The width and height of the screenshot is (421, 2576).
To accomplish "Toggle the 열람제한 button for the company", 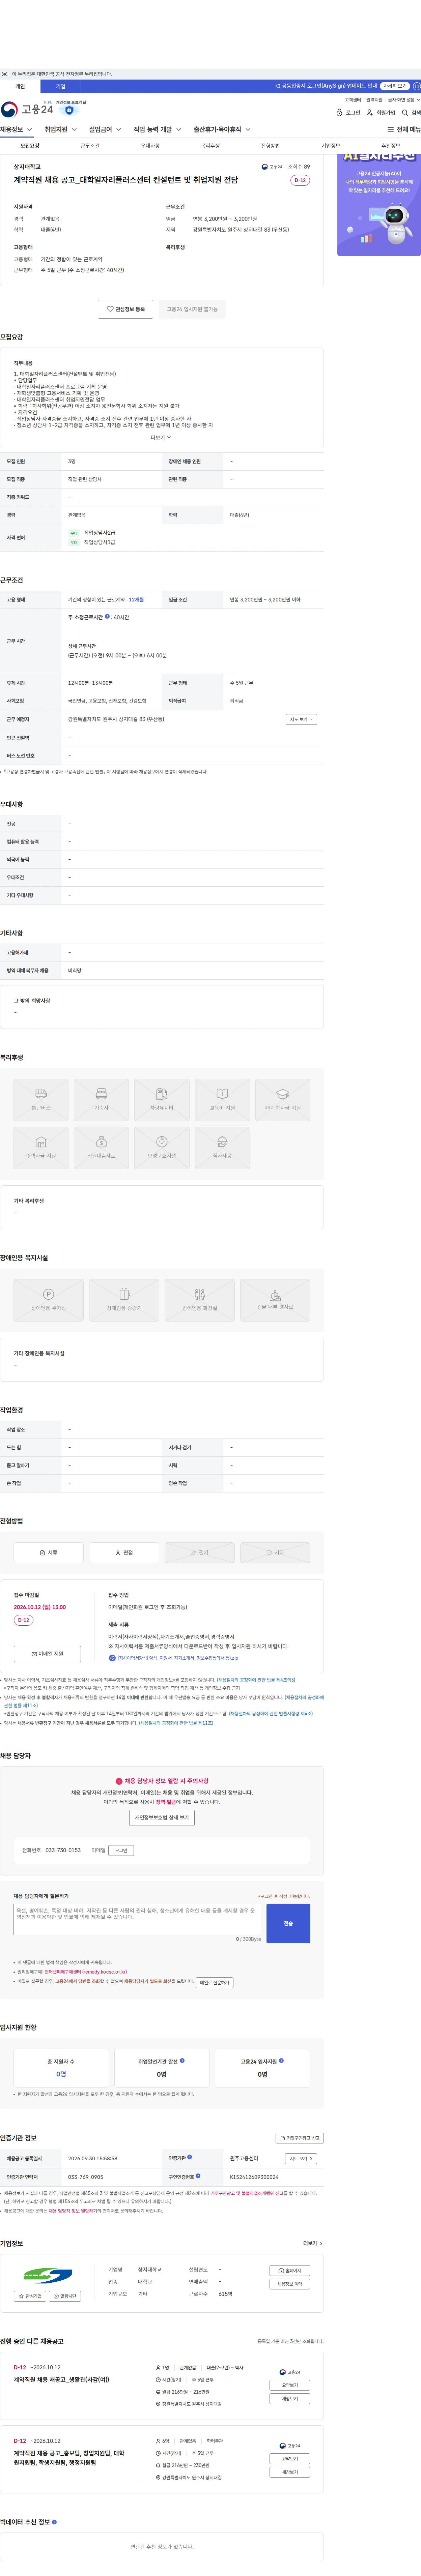I will coord(65,2295).
